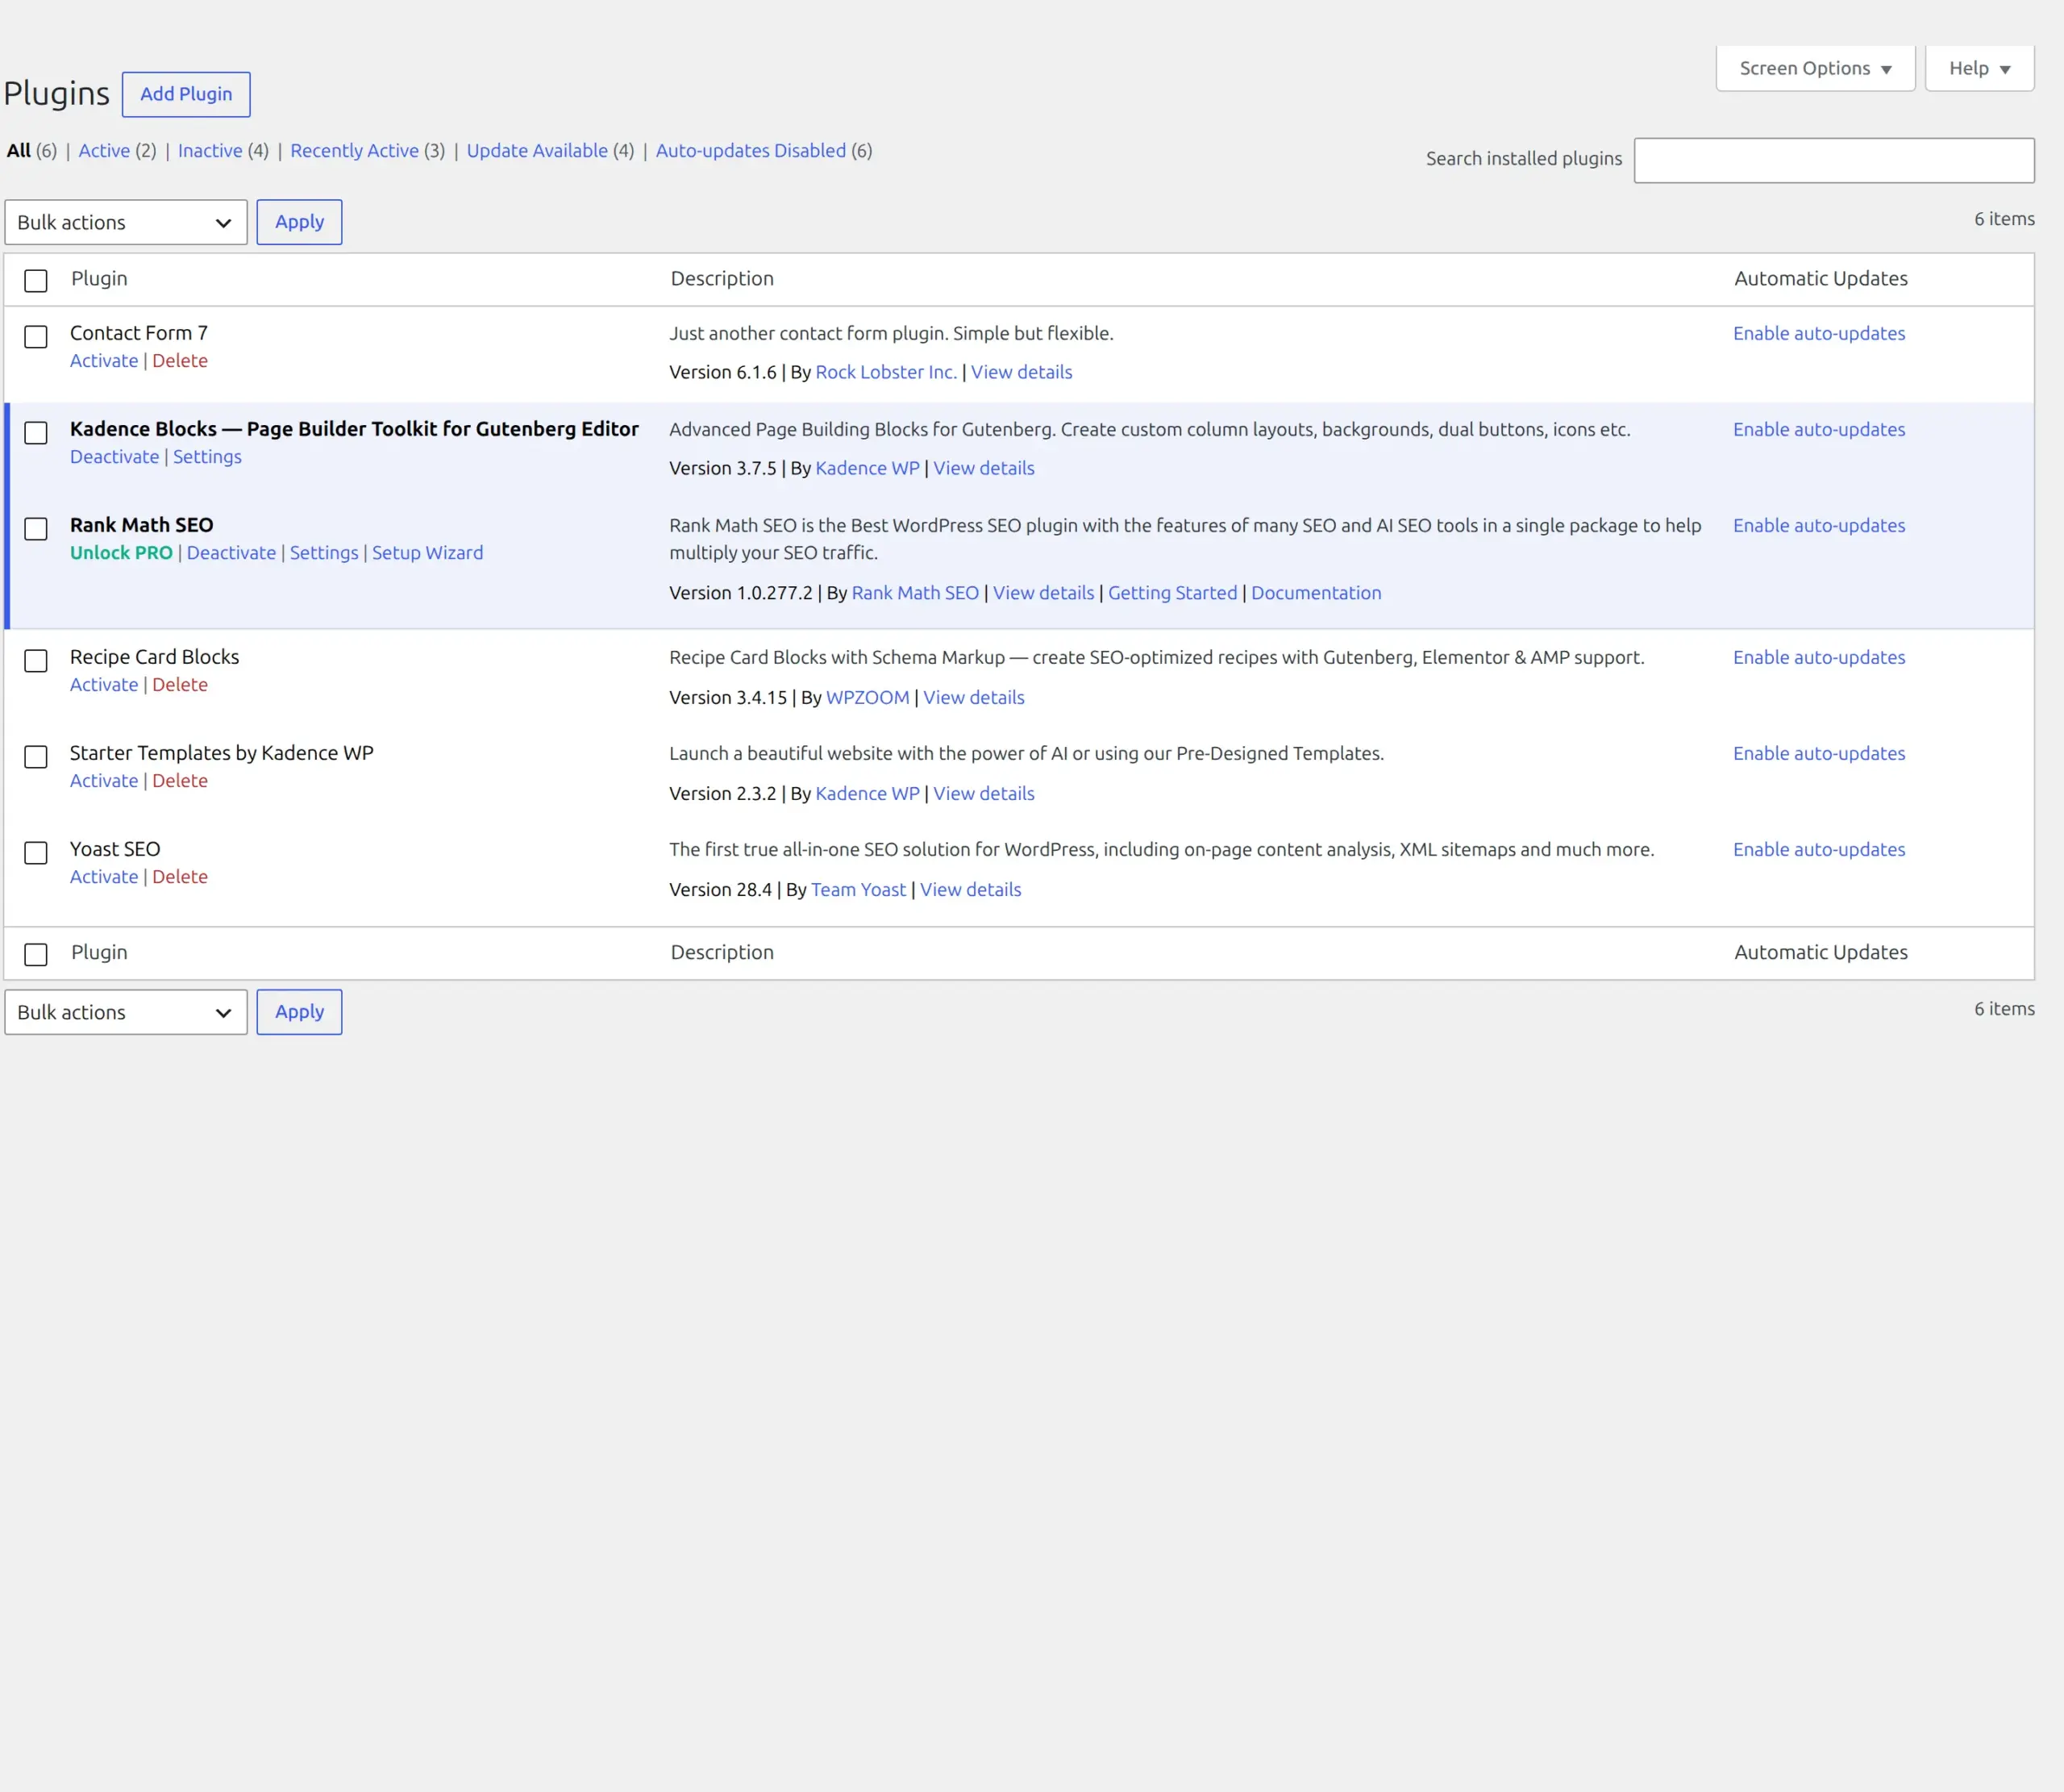Tick the Contact Form 7 checkbox
The width and height of the screenshot is (2064, 1792).
(x=36, y=337)
